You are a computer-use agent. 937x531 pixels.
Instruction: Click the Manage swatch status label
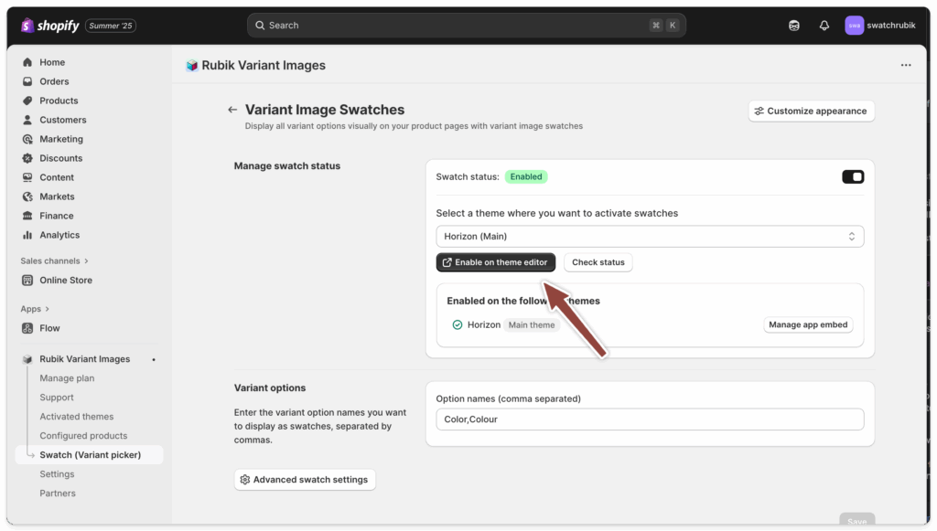pyautogui.click(x=286, y=165)
